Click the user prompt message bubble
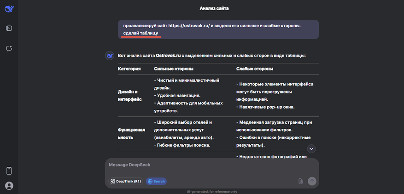 (x=218, y=29)
